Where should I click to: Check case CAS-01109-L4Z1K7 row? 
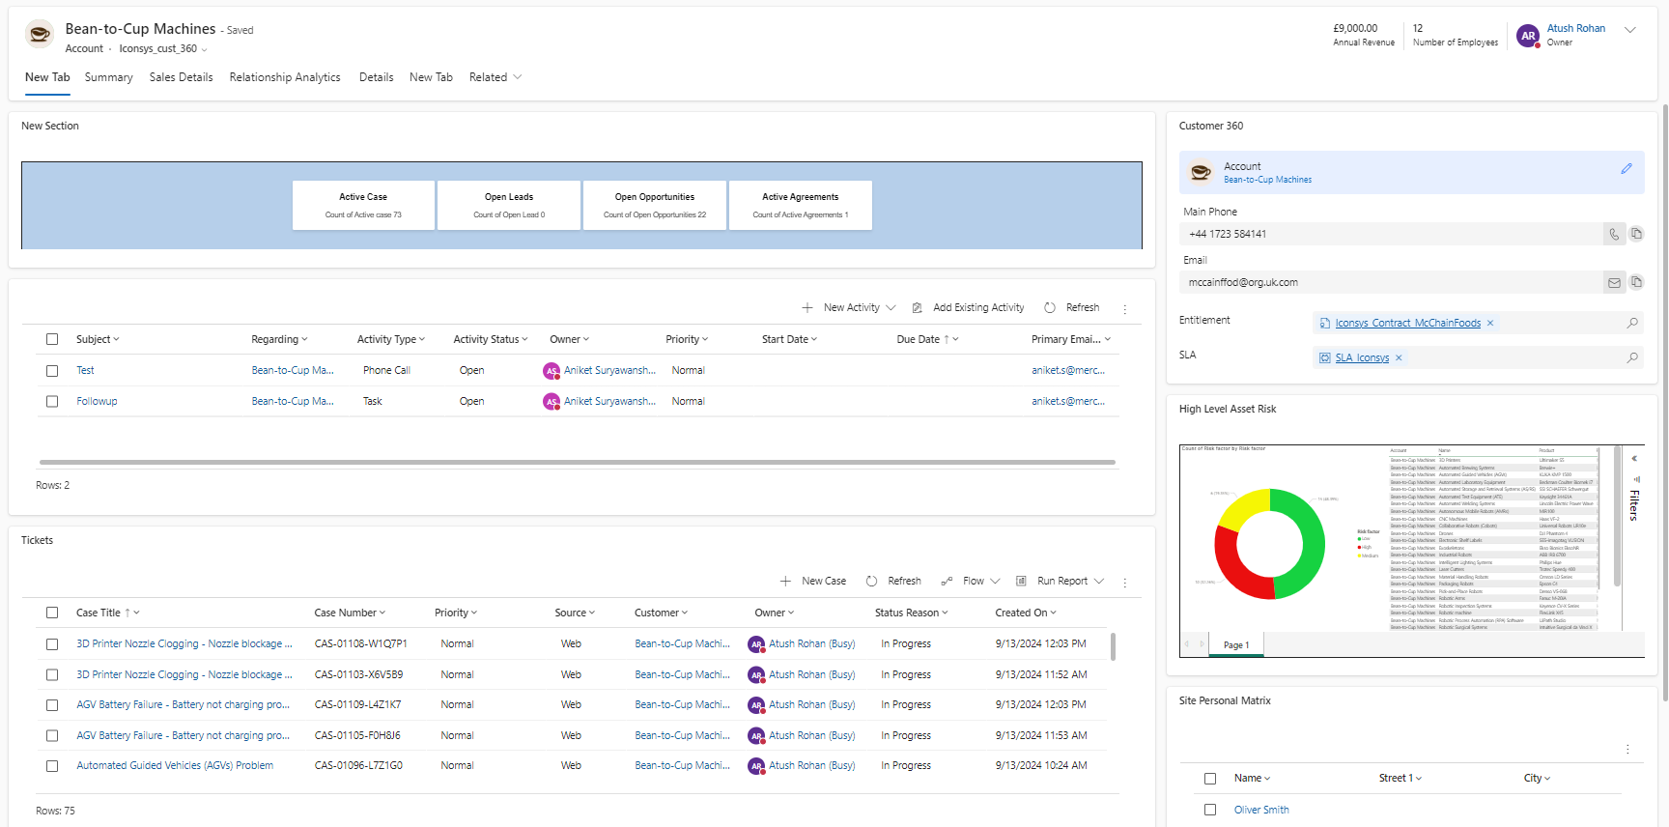52,705
